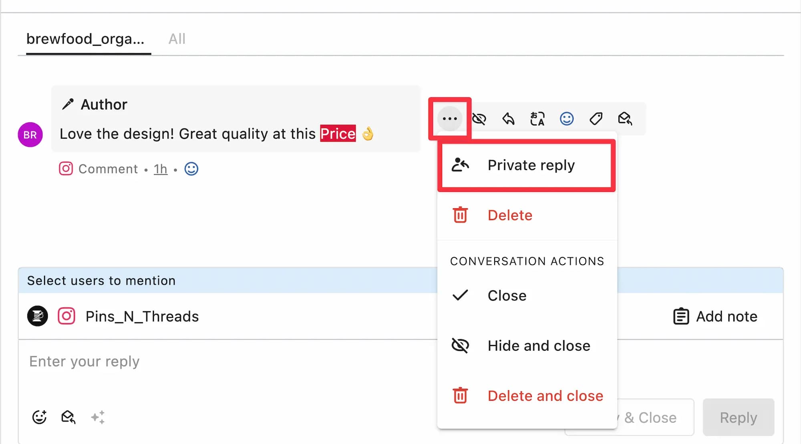Hide the comment using crossed-eye icon
Screen dimensions: 801x444
click(479, 119)
